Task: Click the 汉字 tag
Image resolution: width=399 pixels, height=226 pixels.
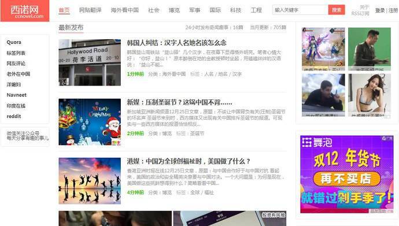Action: pyautogui.click(x=237, y=74)
